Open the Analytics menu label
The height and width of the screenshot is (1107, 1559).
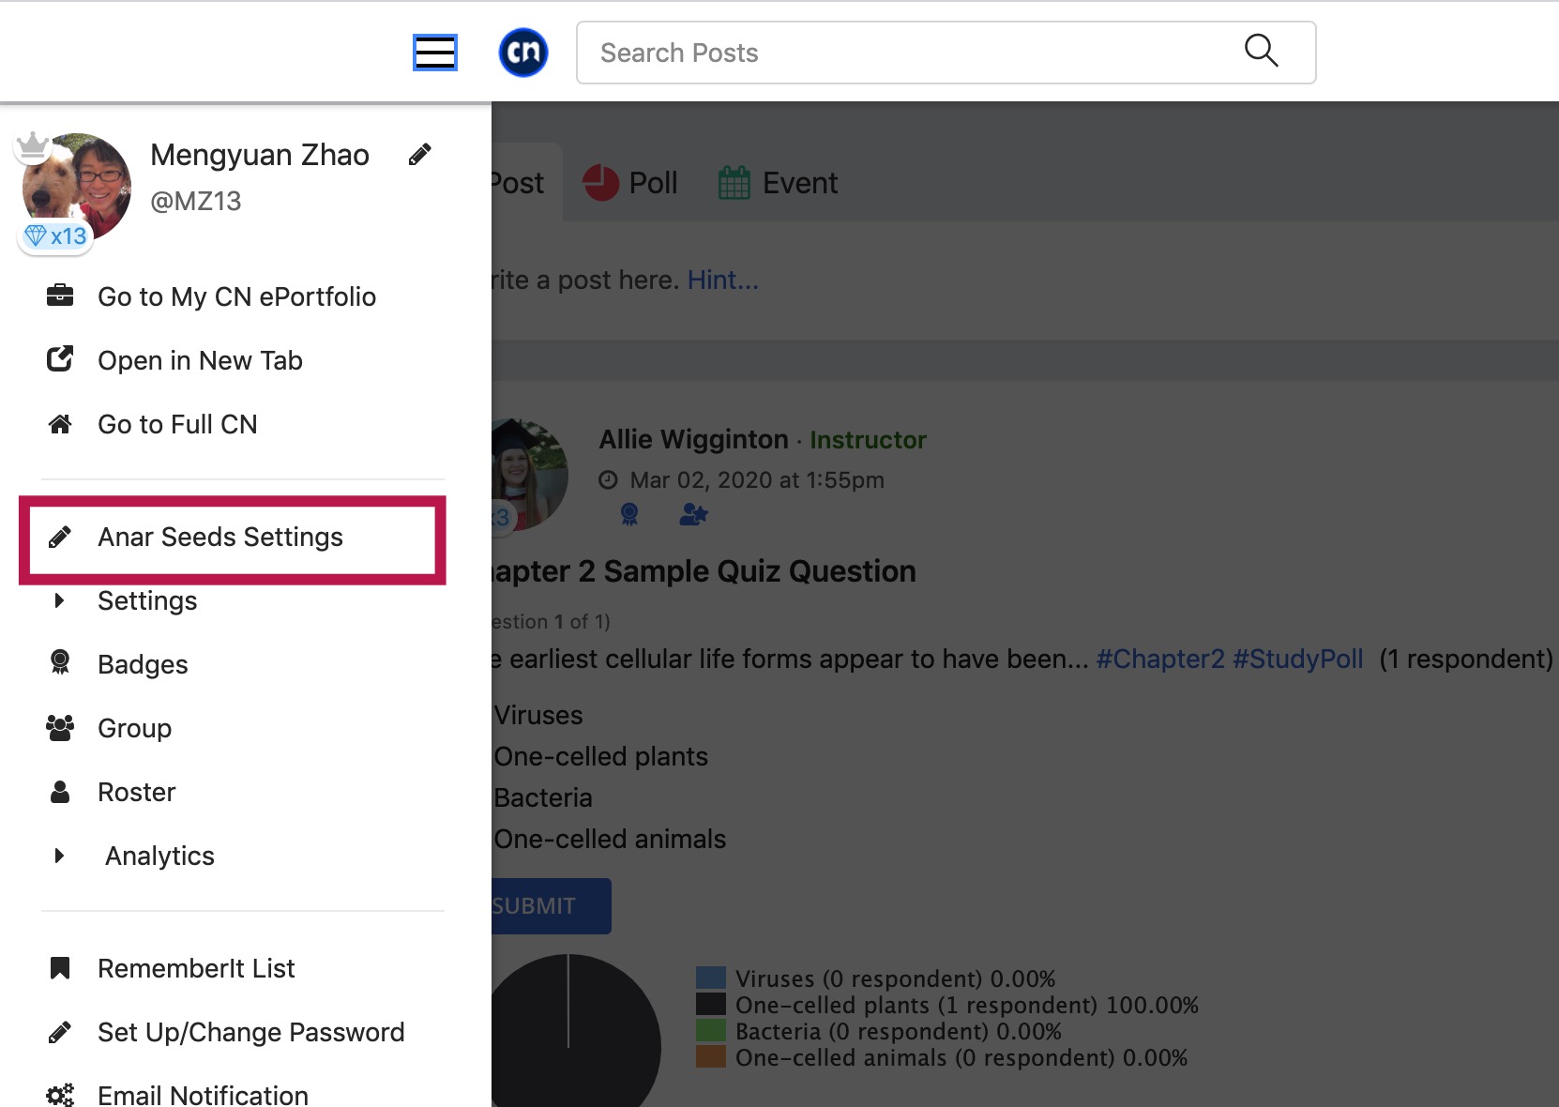159,856
